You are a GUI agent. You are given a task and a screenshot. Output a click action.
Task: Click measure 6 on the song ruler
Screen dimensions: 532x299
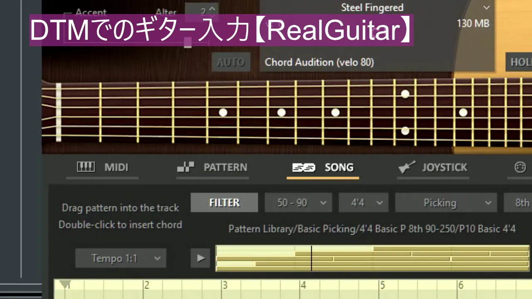461,285
